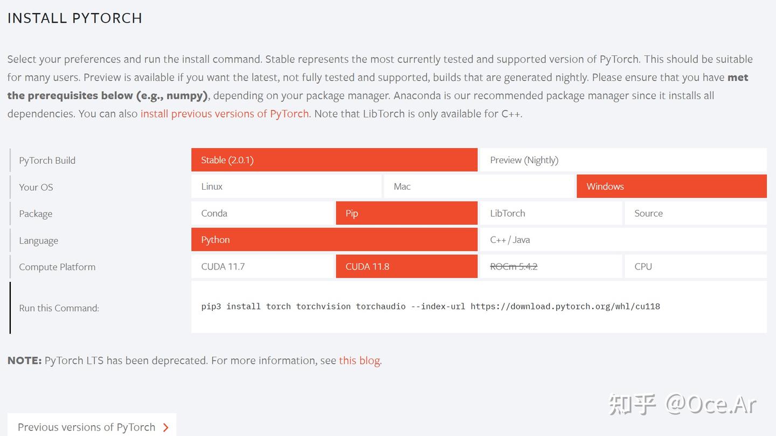Select Source as the package type
Image resolution: width=776 pixels, height=436 pixels.
coord(695,213)
